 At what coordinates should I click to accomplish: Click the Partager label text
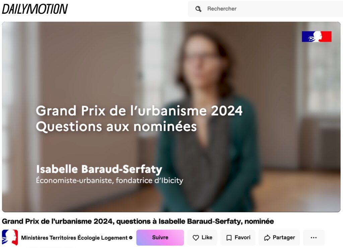(284, 238)
